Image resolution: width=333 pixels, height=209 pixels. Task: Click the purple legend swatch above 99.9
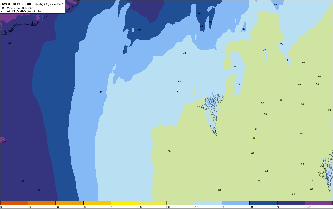pyautogui.click(x=319, y=203)
